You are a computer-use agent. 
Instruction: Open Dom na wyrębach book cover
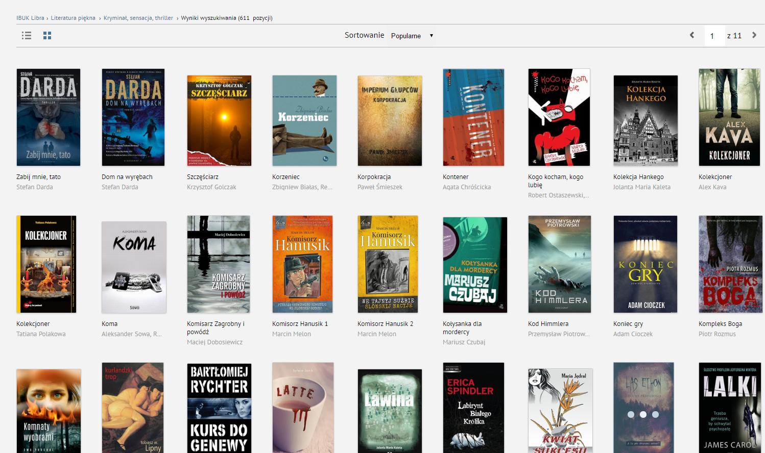tap(133, 117)
